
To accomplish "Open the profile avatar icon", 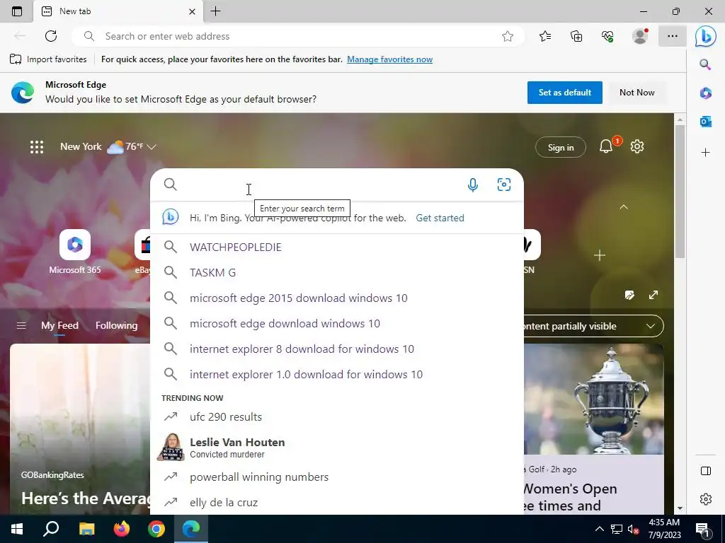I will [x=640, y=36].
